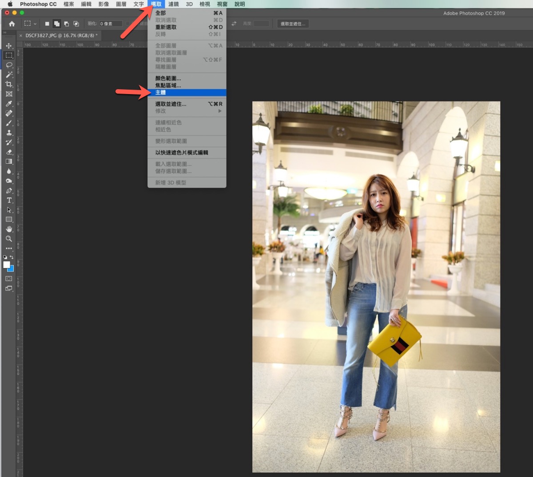533x477 pixels.
Task: Switch to the Hand tool
Action: click(x=9, y=229)
